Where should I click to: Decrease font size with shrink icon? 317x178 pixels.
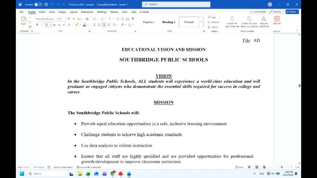click(74, 19)
